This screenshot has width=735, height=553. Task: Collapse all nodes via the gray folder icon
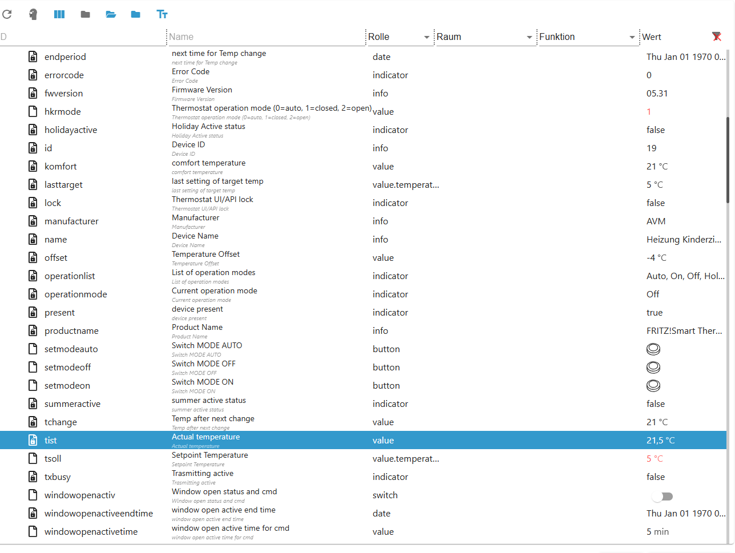[x=85, y=14]
